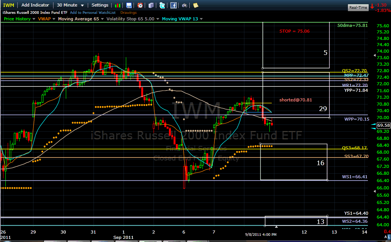Click the "WS1=66.41" level label
Screen dimensions: 391x242
(x=354, y=177)
